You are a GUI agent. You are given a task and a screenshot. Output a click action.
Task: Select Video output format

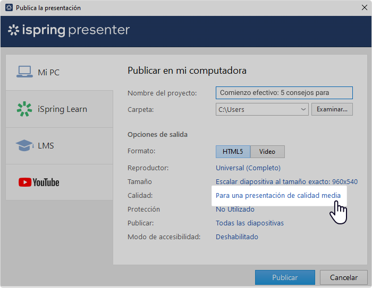(x=267, y=152)
